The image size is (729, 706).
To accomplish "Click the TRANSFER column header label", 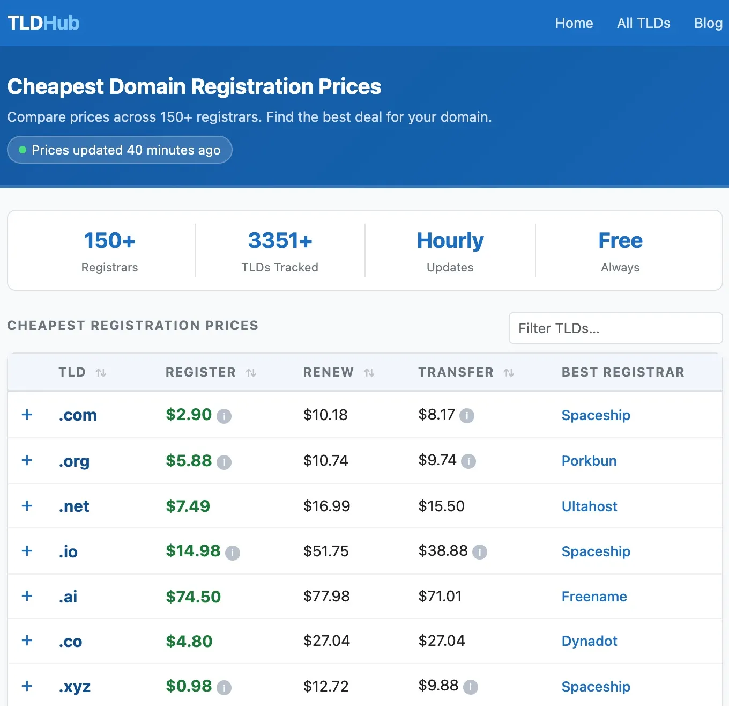I will tap(456, 372).
